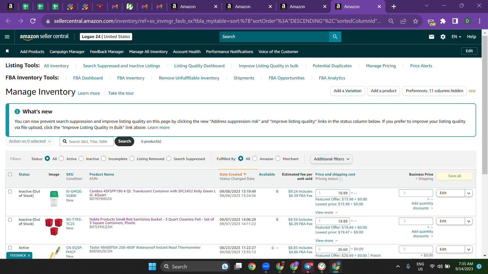
Task: Click the red sanitizing buckets thumbnail
Action: [x=54, y=227]
